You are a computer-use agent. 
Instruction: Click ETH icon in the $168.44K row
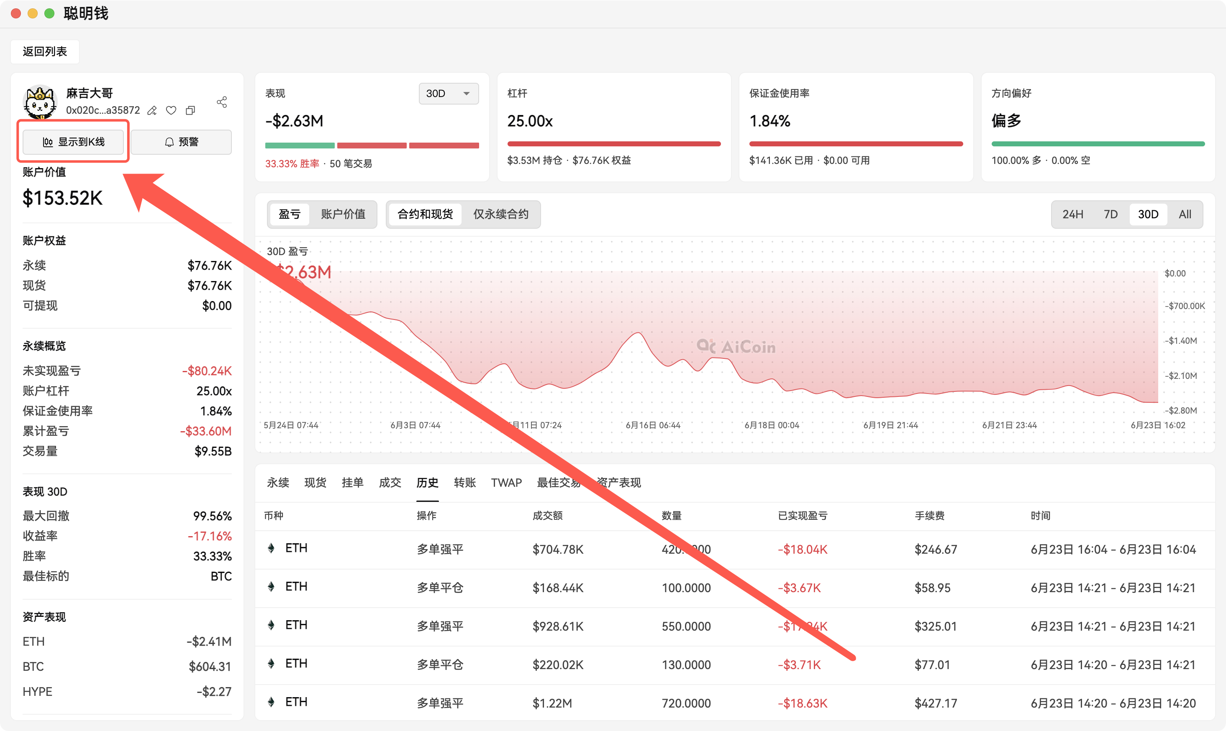[x=271, y=587]
